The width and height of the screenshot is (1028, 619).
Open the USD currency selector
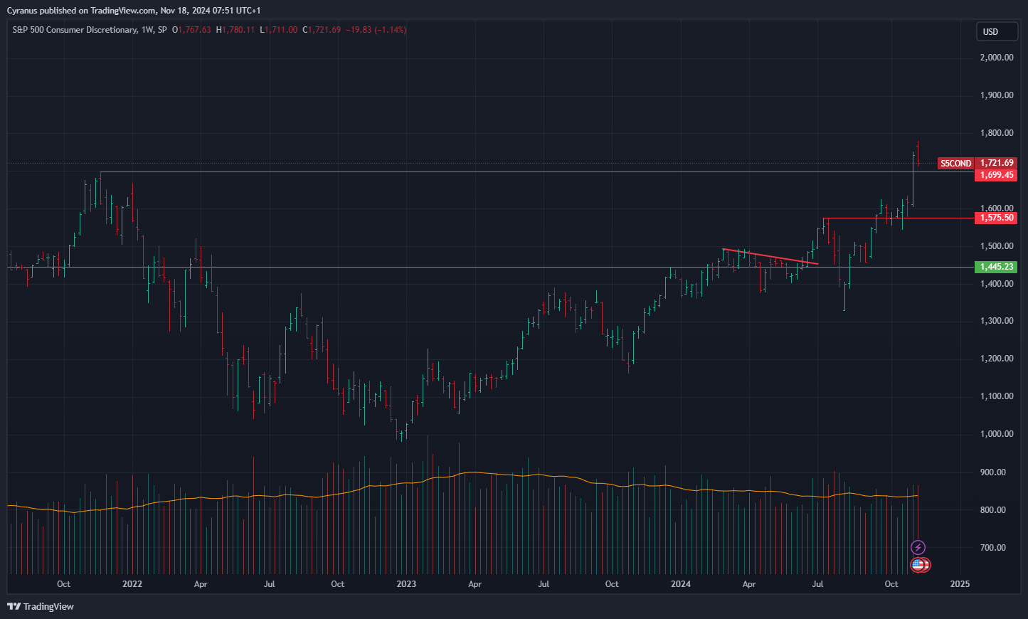[997, 31]
